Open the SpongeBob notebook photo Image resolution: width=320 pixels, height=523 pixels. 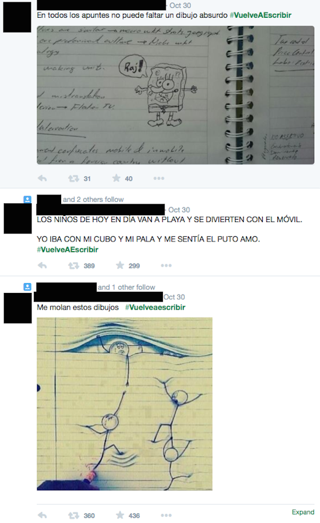point(175,95)
